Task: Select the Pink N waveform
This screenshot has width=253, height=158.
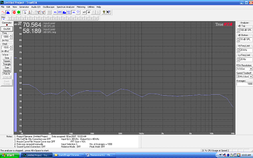Action: (7, 74)
